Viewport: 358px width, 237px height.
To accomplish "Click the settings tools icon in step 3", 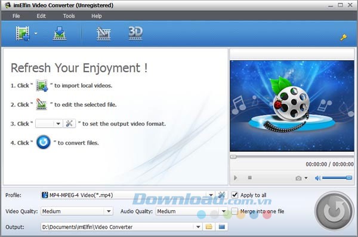I will tap(69, 124).
